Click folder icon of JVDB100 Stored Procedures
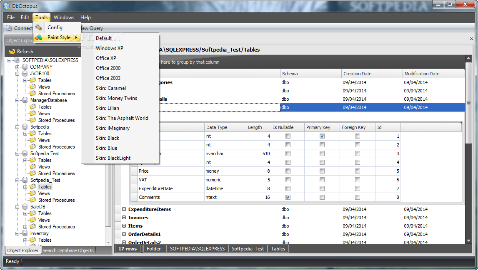This screenshot has height=270, width=478. (33, 94)
